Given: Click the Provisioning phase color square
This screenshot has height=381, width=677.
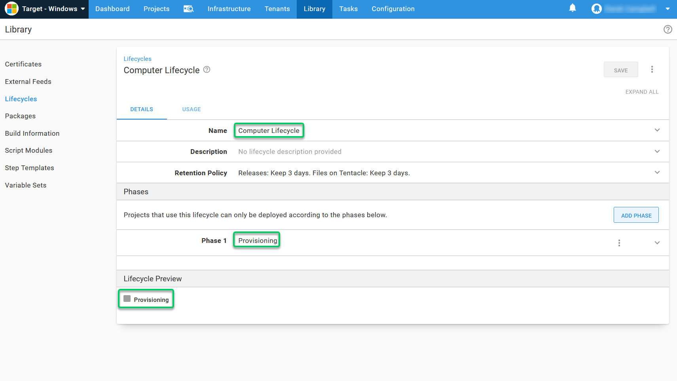Looking at the screenshot, I should tap(127, 299).
